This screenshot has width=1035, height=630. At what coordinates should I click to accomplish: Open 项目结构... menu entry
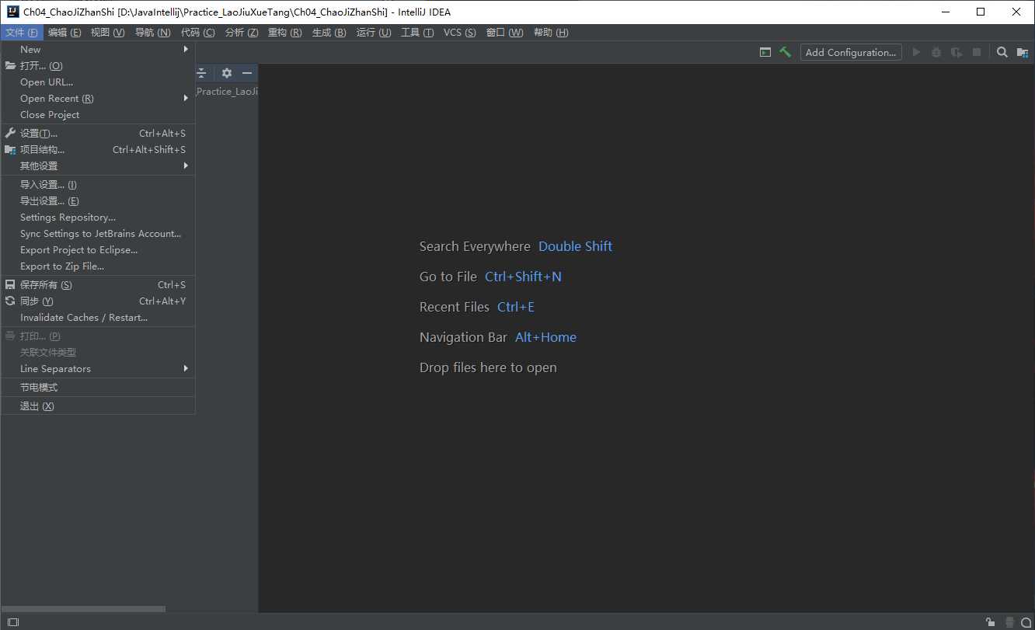click(x=98, y=149)
